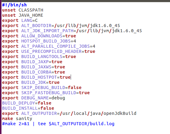Place cursor in the #!/bin/sh shebang line
Screen dimensions: 170x134
pyautogui.click(x=14, y=5)
